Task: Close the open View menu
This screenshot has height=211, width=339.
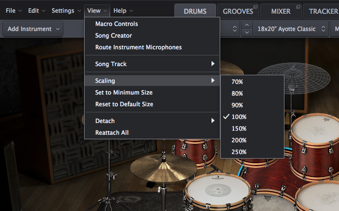Action: click(97, 11)
